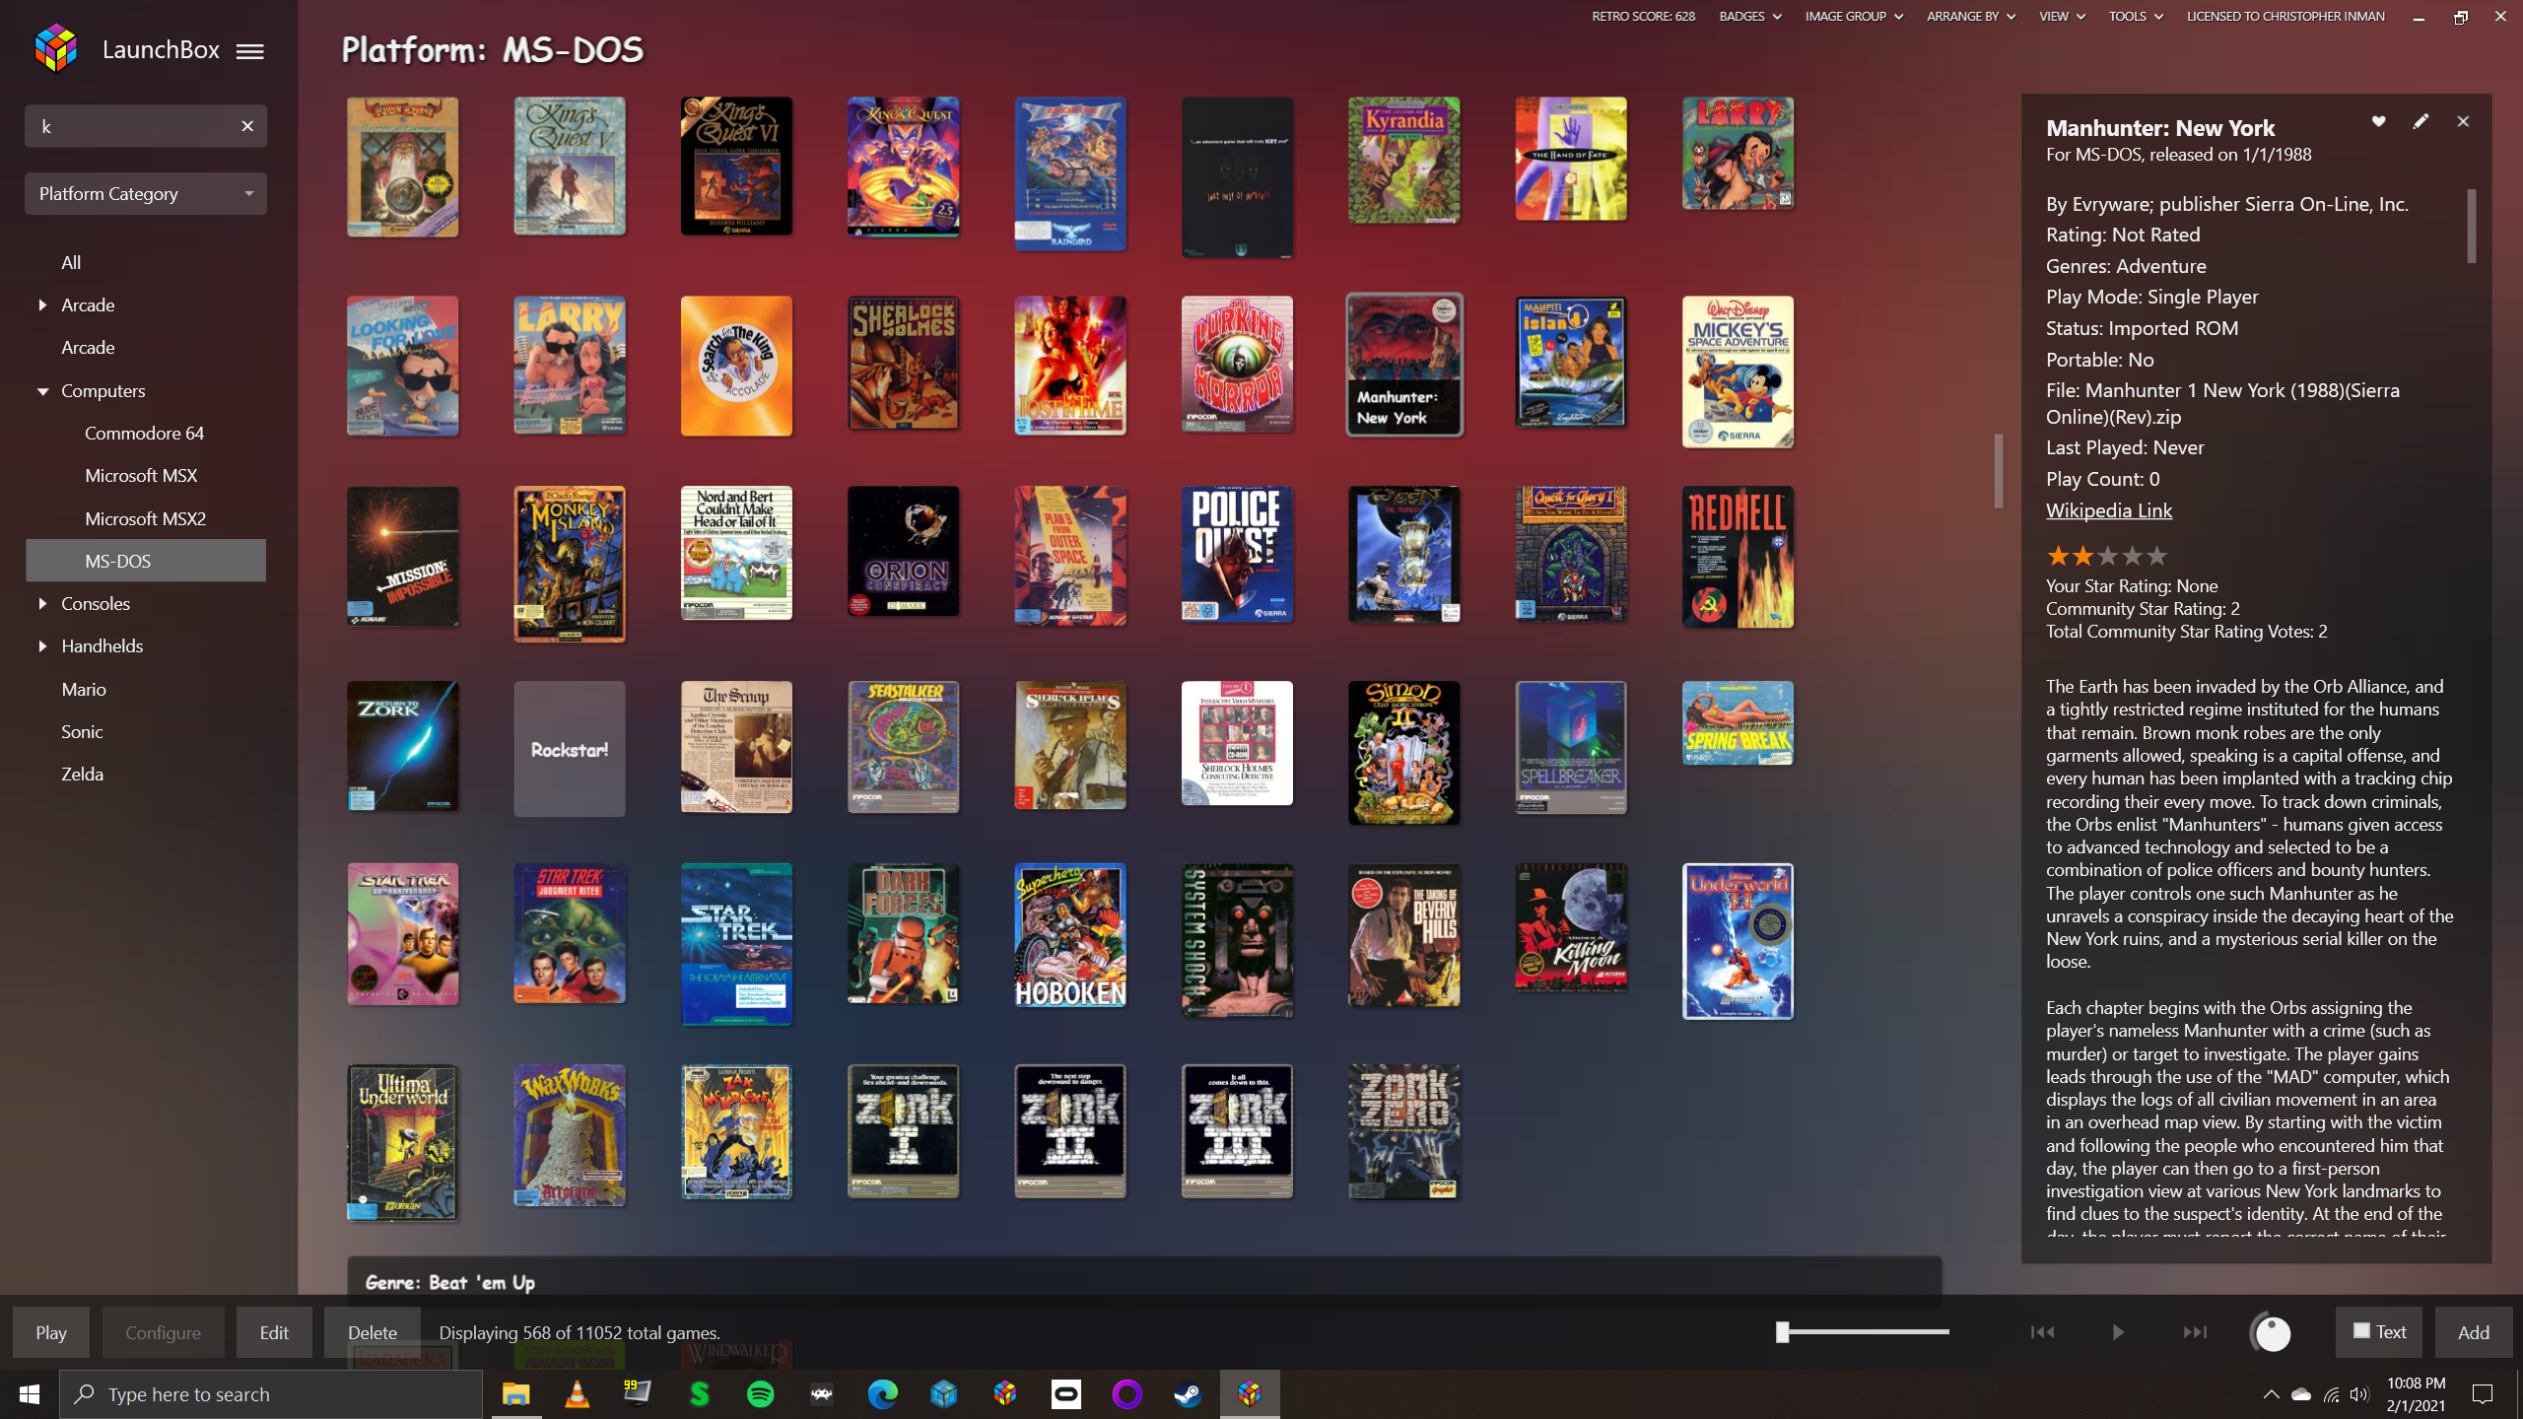Play the music track

[x=2118, y=1332]
